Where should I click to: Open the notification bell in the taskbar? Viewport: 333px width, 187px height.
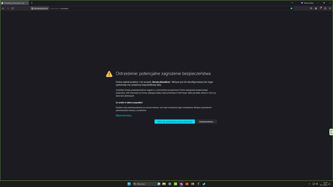tap(330, 184)
